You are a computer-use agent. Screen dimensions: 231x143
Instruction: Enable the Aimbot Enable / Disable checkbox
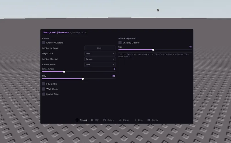44,43
